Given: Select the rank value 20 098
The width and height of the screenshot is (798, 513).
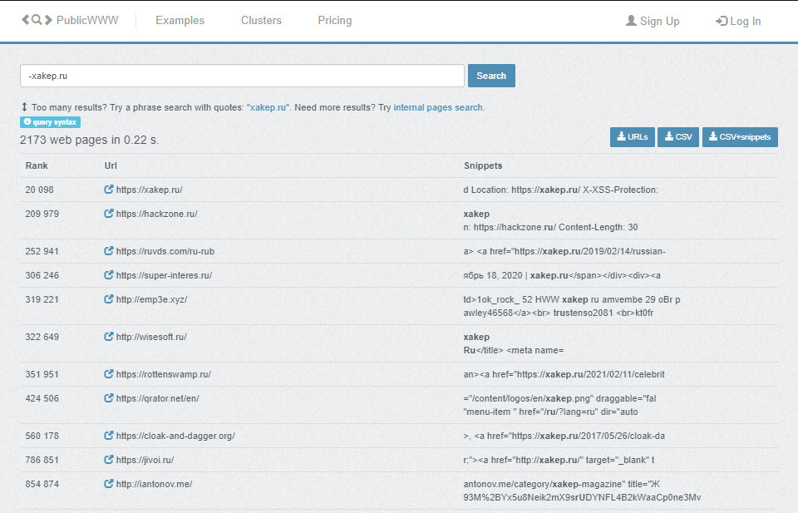Looking at the screenshot, I should click(39, 190).
